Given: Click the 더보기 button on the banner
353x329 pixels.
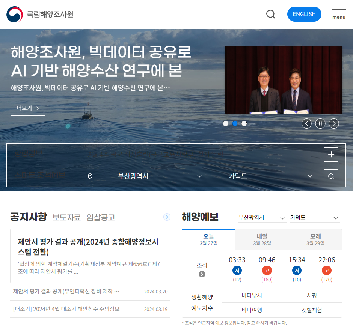Looking at the screenshot, I should [x=27, y=108].
